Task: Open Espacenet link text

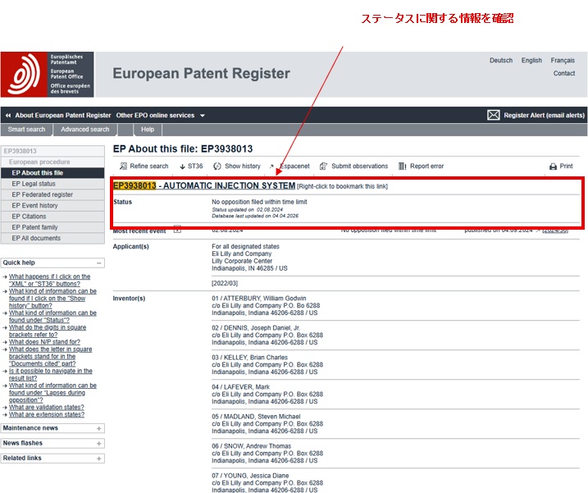Action: (295, 167)
